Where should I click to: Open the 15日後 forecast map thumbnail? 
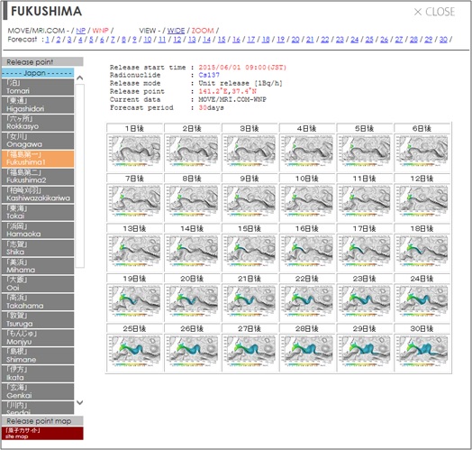click(250, 251)
